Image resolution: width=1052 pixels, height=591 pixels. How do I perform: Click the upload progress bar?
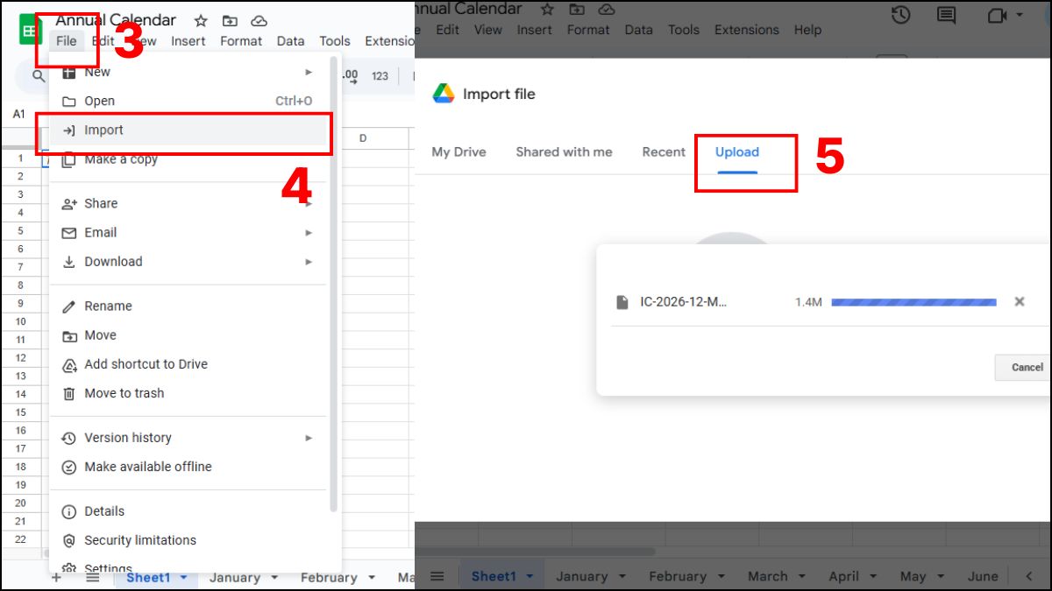click(913, 301)
